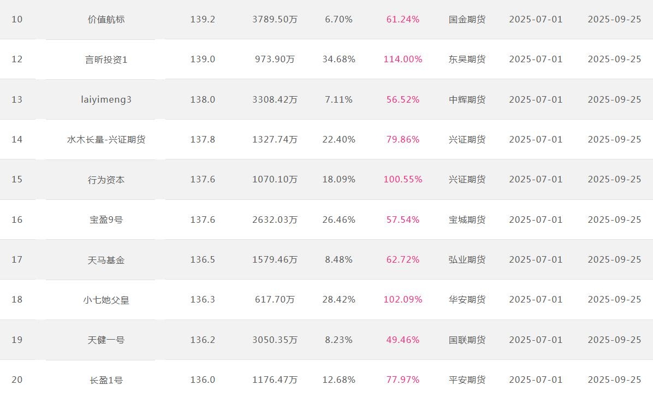Click 东吴期货 broker cell
The height and width of the screenshot is (397, 653).
tap(467, 60)
